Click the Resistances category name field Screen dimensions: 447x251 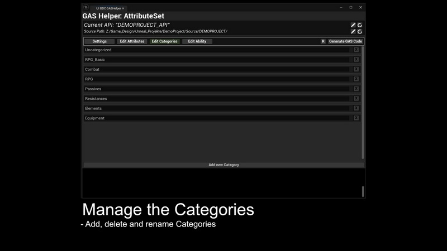[x=217, y=99]
